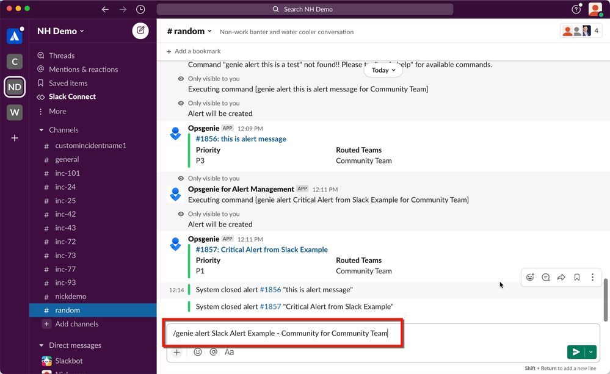610x374 pixels.
Task: Open alert #1856: this is alert message
Action: (x=241, y=138)
